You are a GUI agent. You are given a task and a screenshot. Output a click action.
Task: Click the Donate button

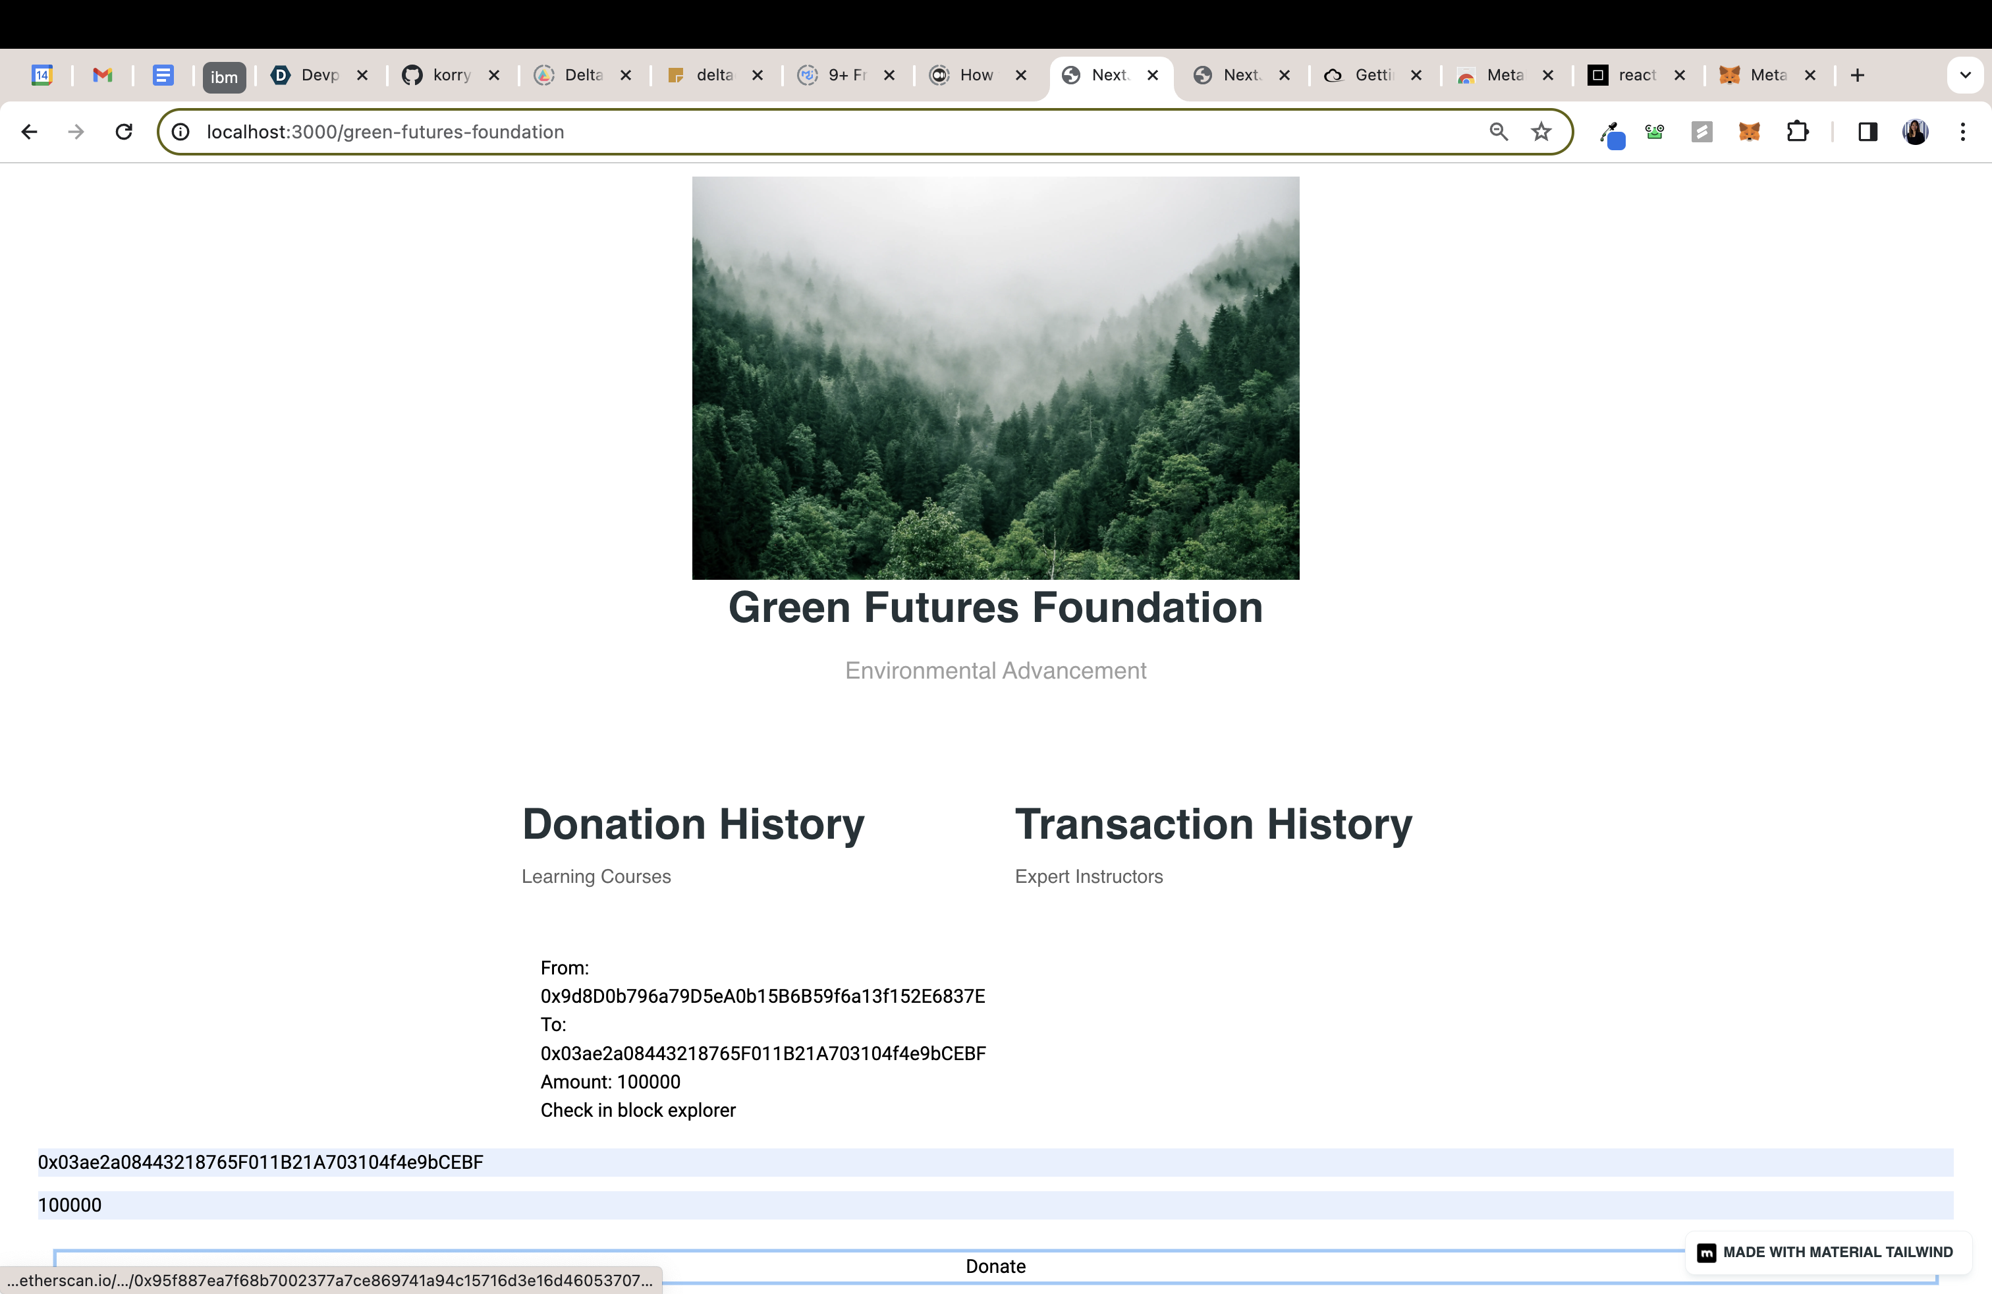click(995, 1266)
